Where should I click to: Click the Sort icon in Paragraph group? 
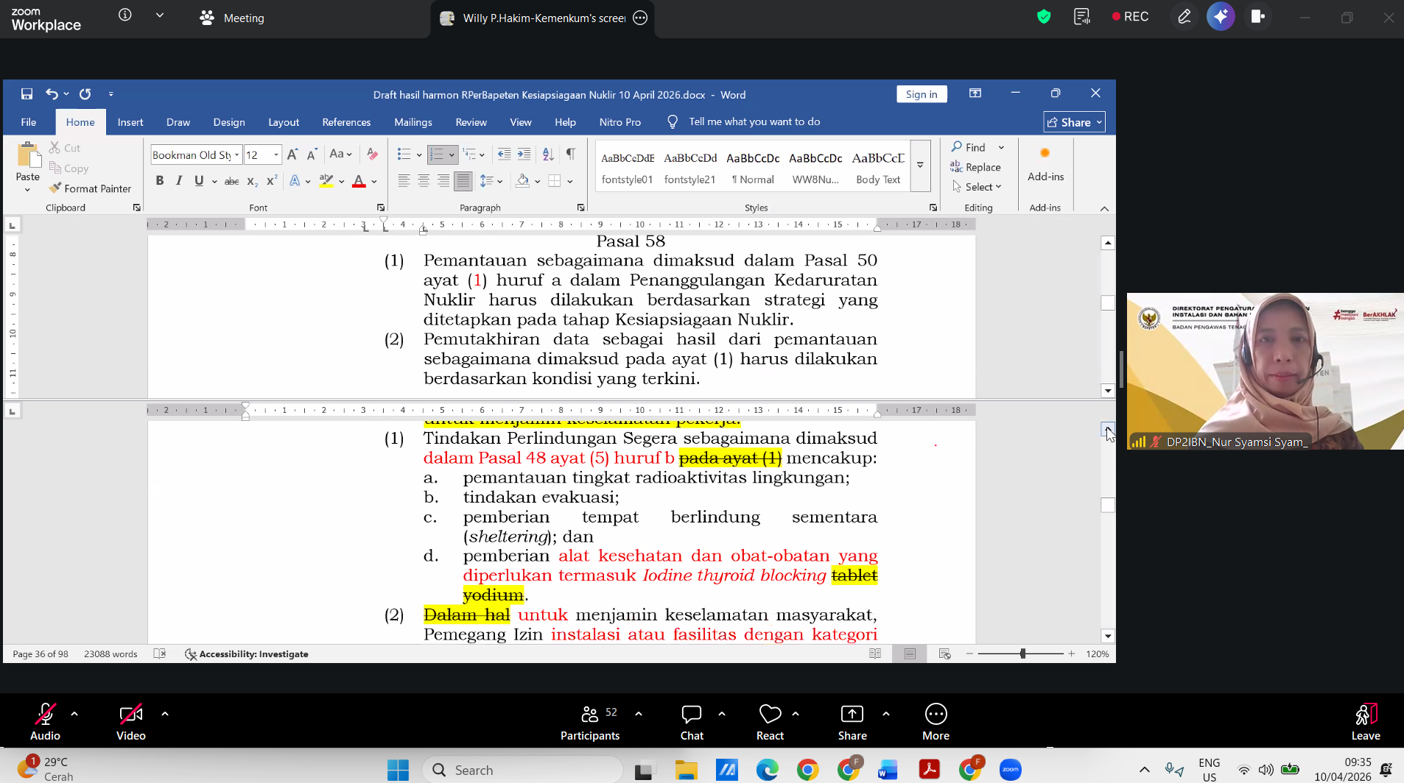(548, 154)
